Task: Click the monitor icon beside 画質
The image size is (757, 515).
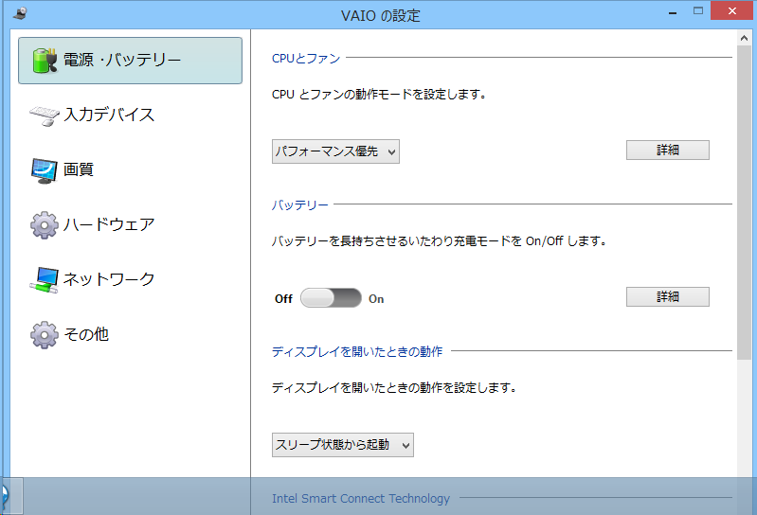Action: (45, 170)
